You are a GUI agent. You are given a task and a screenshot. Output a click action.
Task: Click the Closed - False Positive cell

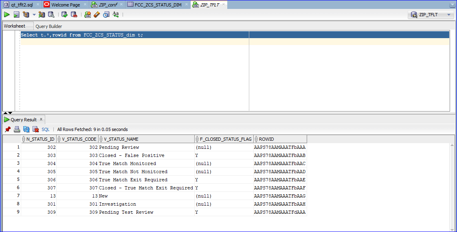pos(146,155)
